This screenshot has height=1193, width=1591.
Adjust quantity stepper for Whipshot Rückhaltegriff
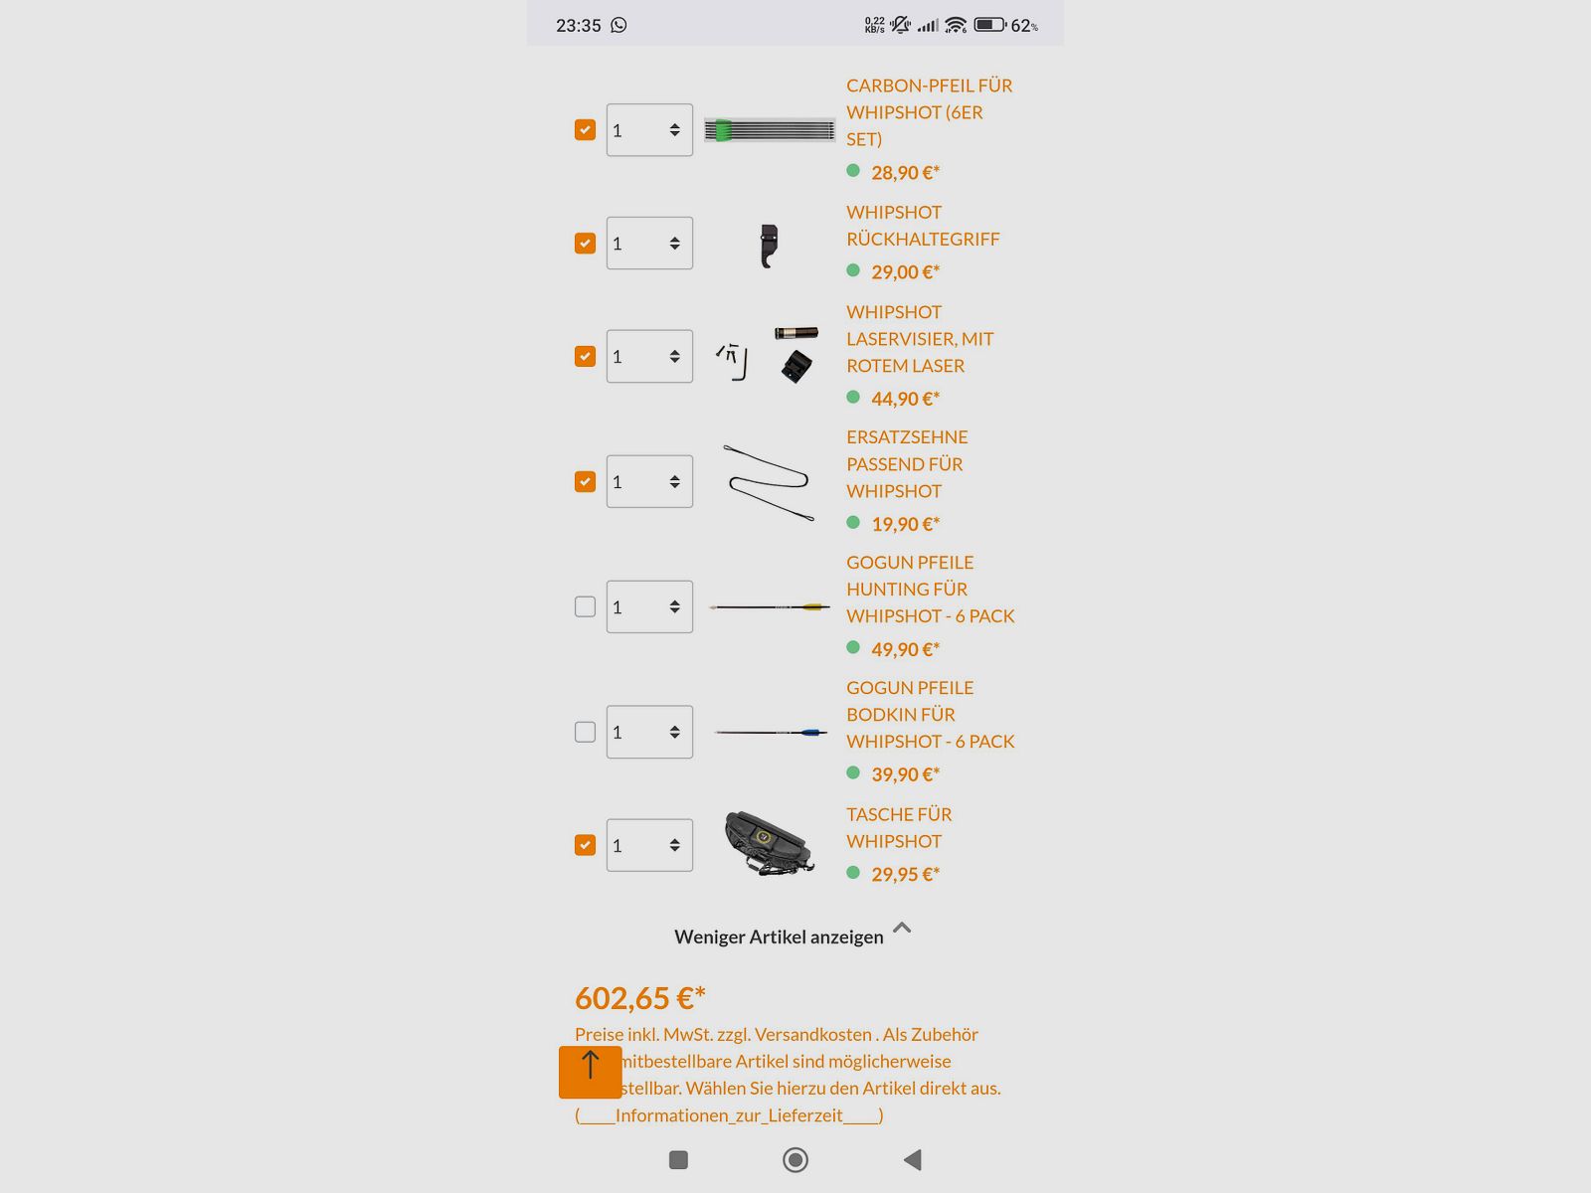[x=674, y=244]
